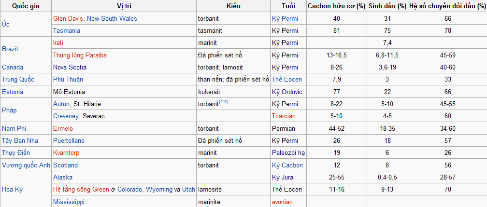Screen dimensions: 487x207
Task: Open the Paleozoi hạ link
Action: click(288, 152)
